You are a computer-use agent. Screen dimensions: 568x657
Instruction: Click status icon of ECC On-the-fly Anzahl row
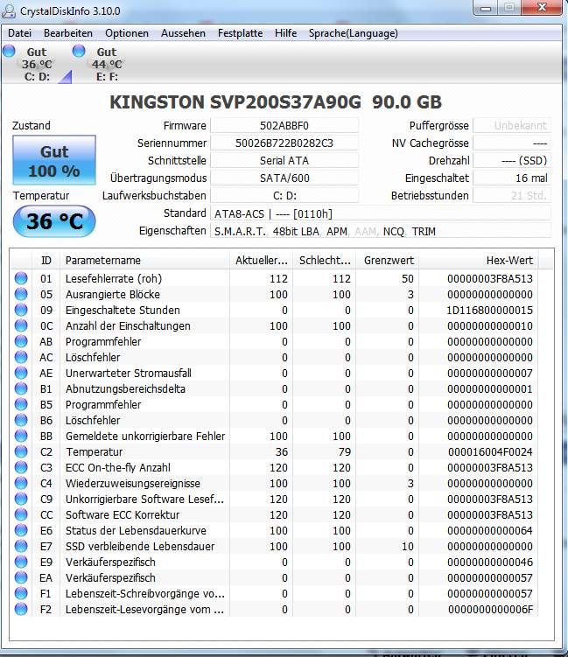(21, 467)
